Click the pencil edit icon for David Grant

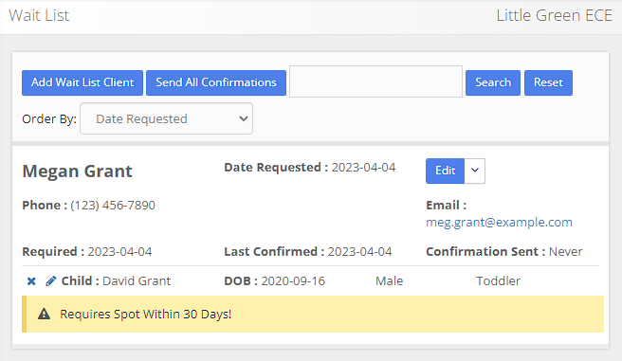51,281
